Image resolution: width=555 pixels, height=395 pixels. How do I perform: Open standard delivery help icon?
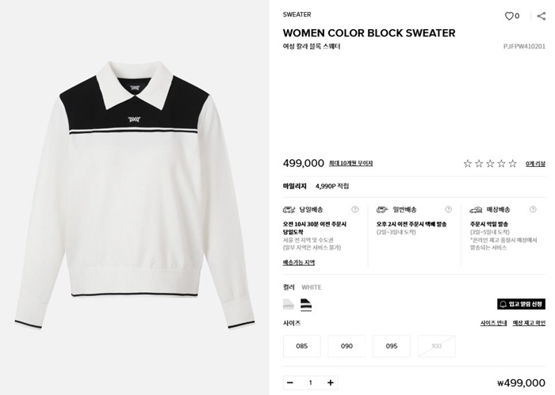[448, 210]
